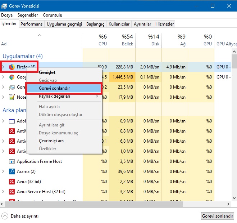Click the horizontal scrollbar right arrow
Viewport: 237px width, 223px height.
coord(228,204)
